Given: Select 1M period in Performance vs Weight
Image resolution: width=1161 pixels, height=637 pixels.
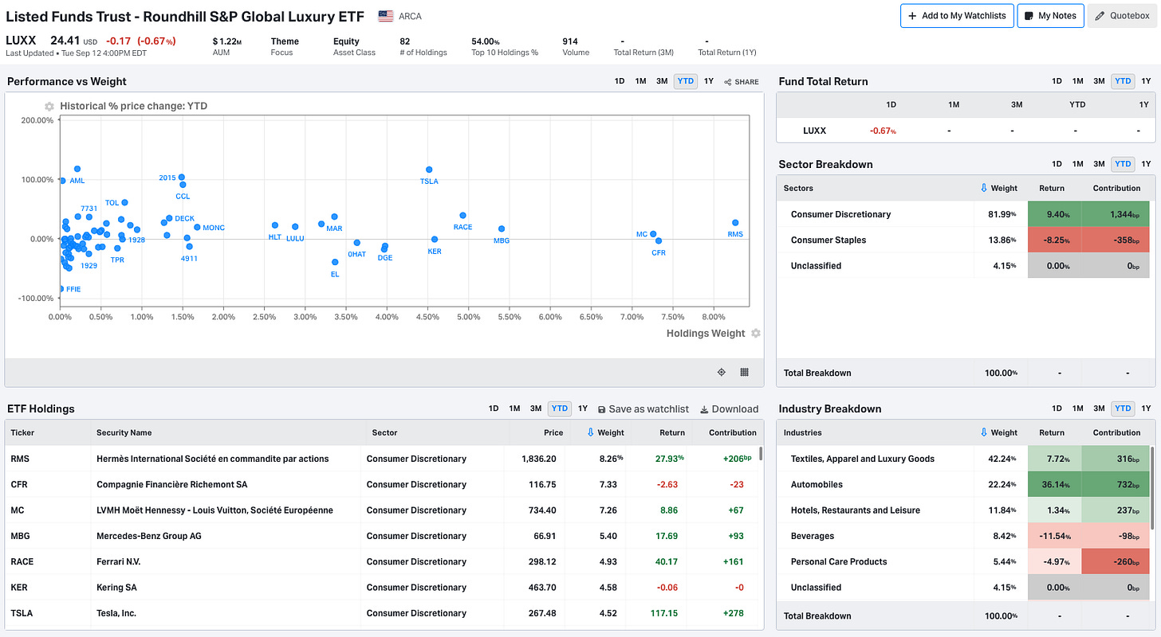Looking at the screenshot, I should point(640,81).
